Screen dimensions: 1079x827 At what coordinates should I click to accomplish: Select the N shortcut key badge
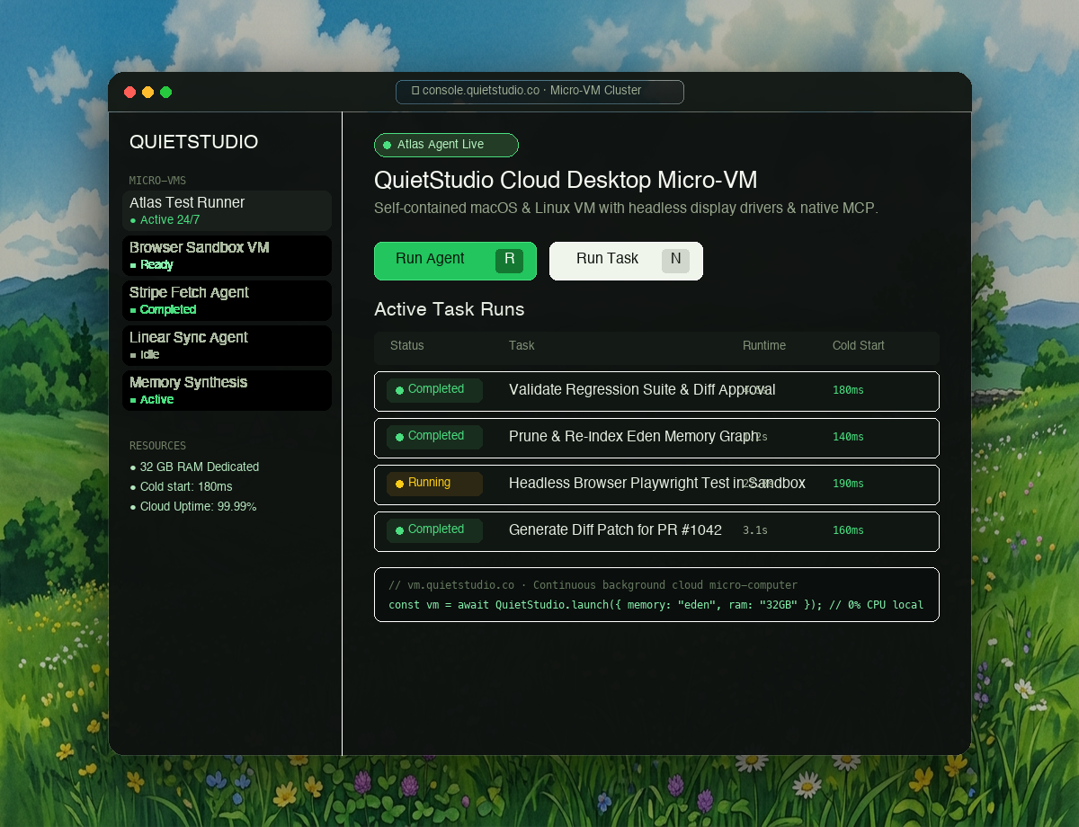[x=675, y=261]
